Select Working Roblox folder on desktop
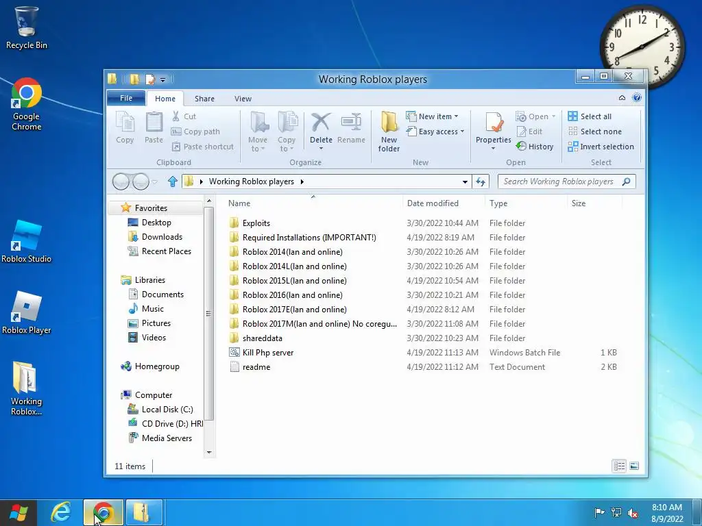This screenshot has height=526, width=702. click(27, 388)
